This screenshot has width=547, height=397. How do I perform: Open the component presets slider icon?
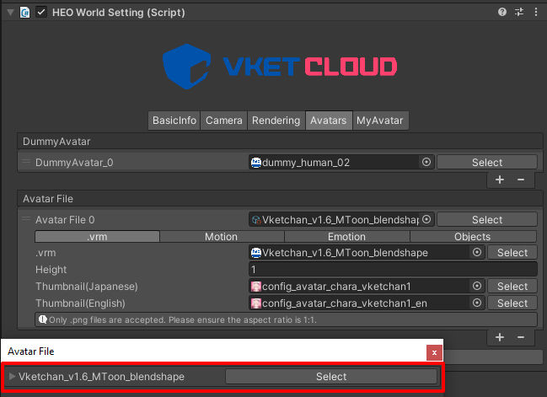519,12
